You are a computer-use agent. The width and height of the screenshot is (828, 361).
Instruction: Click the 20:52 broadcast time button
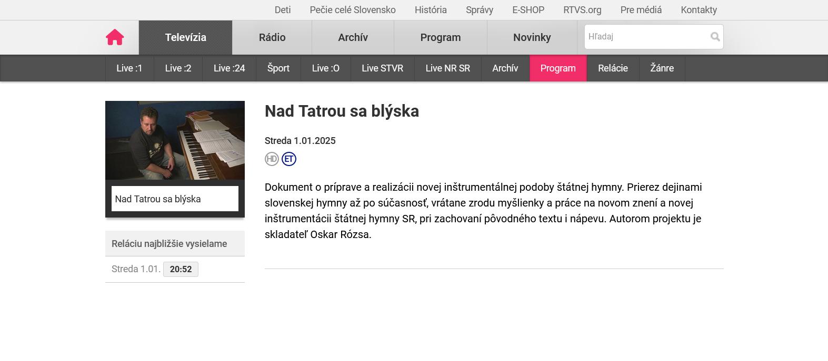[181, 269]
